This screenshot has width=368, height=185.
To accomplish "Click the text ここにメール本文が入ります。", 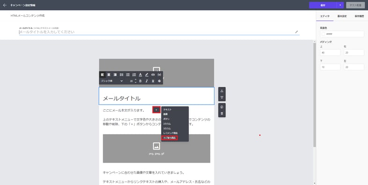I will (x=124, y=110).
